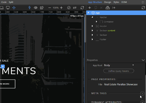Viewport: 146px width, 103px height.
Task: Click the components blocks icon
Action: [x=108, y=8]
